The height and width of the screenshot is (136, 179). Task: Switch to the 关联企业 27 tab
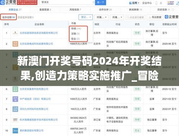point(15,10)
